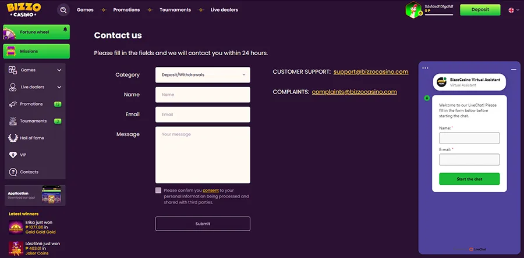Open the Contacts sidebar item

[x=35, y=172]
